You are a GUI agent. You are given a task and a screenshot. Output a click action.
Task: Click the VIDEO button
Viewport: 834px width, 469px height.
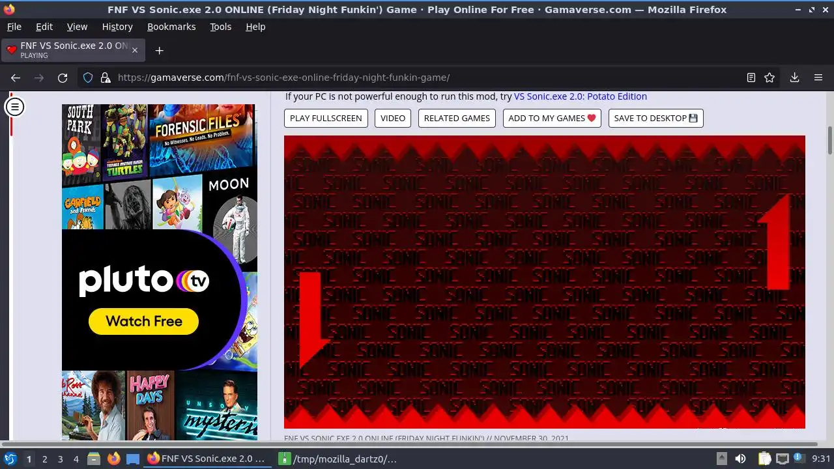(393, 118)
